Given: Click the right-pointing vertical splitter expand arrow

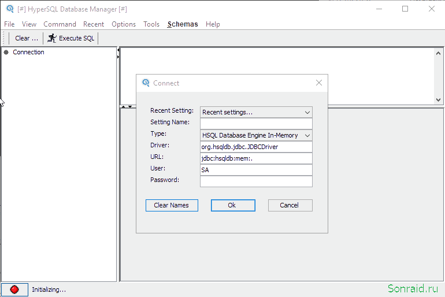Looking at the screenshot, I should 118,57.
